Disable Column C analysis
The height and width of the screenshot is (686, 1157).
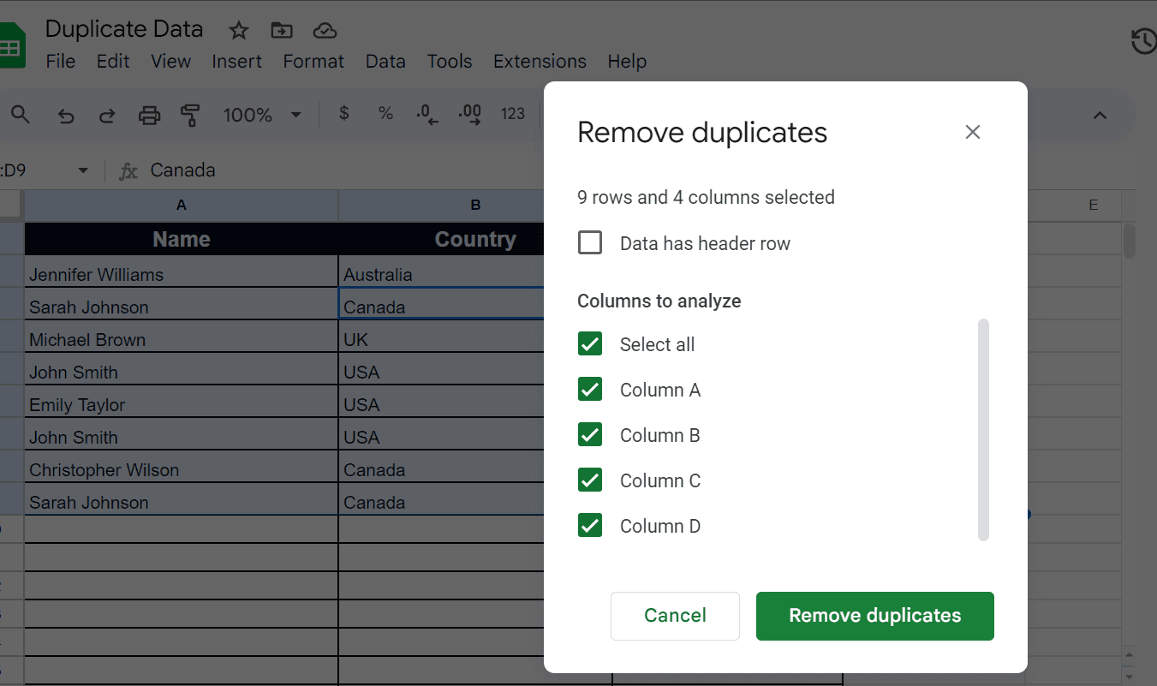click(590, 480)
